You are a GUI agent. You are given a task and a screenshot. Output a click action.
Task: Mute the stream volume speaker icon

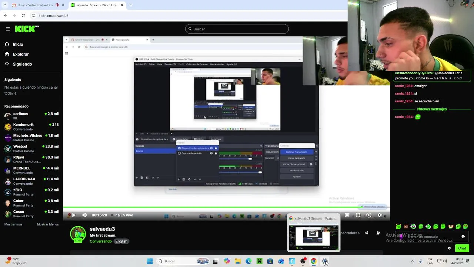[x=84, y=215]
